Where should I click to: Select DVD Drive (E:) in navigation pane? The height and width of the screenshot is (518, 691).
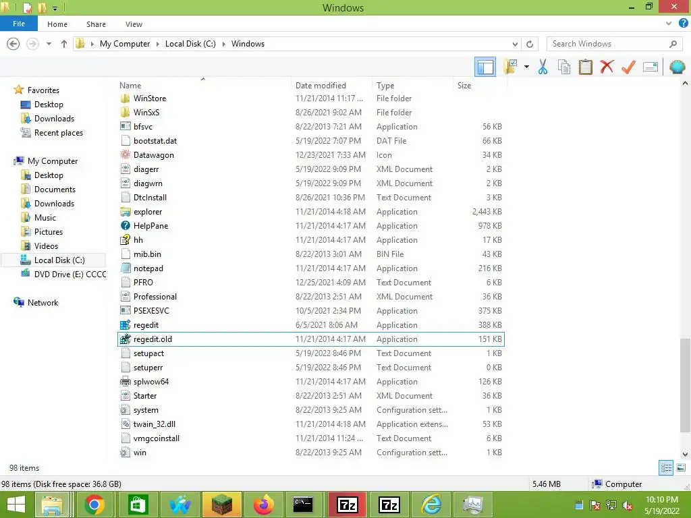coord(70,274)
